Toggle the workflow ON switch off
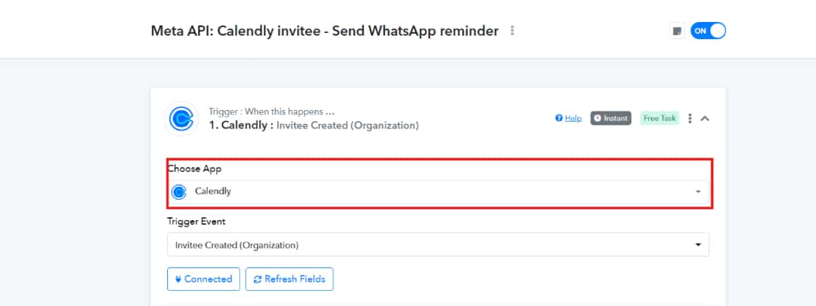816x306 pixels. coord(708,31)
